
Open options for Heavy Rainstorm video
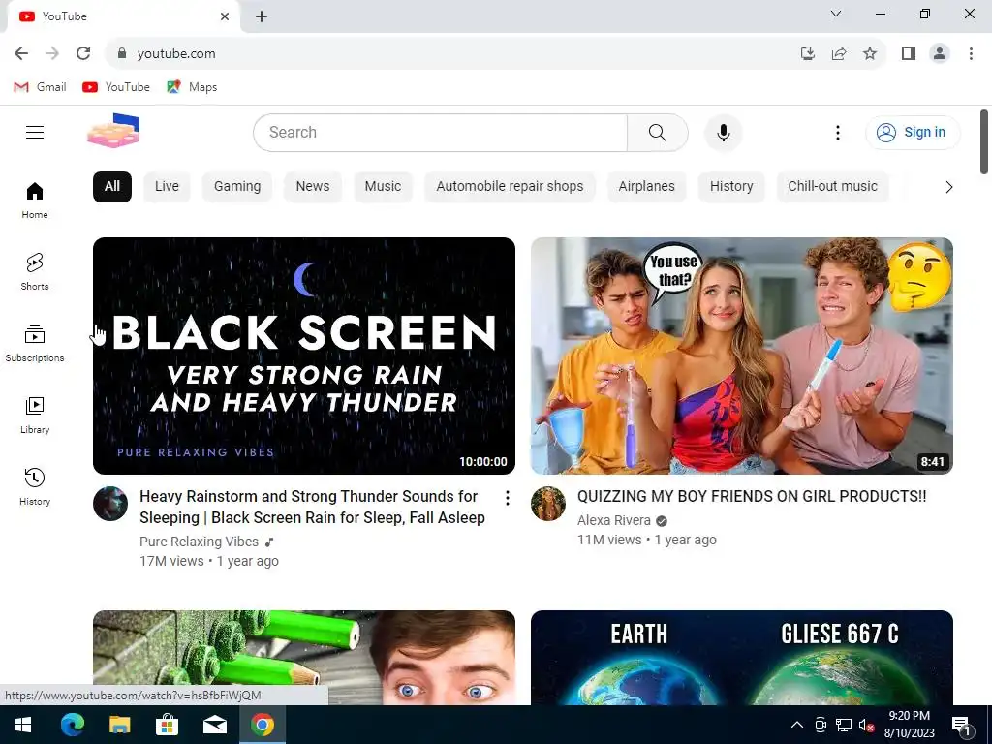pyautogui.click(x=508, y=499)
